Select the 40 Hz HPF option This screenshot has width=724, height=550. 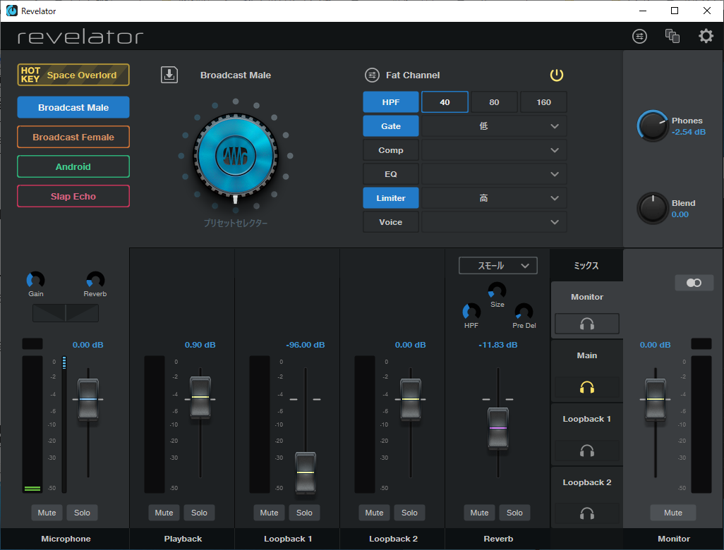(445, 102)
